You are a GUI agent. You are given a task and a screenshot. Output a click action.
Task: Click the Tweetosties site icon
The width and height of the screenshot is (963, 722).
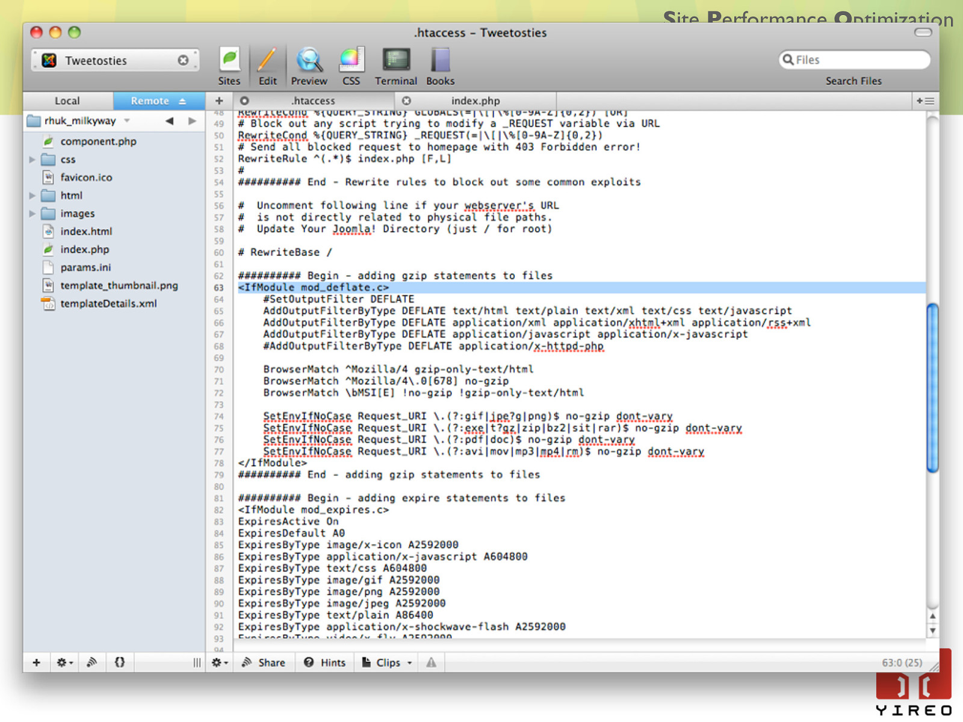49,60
